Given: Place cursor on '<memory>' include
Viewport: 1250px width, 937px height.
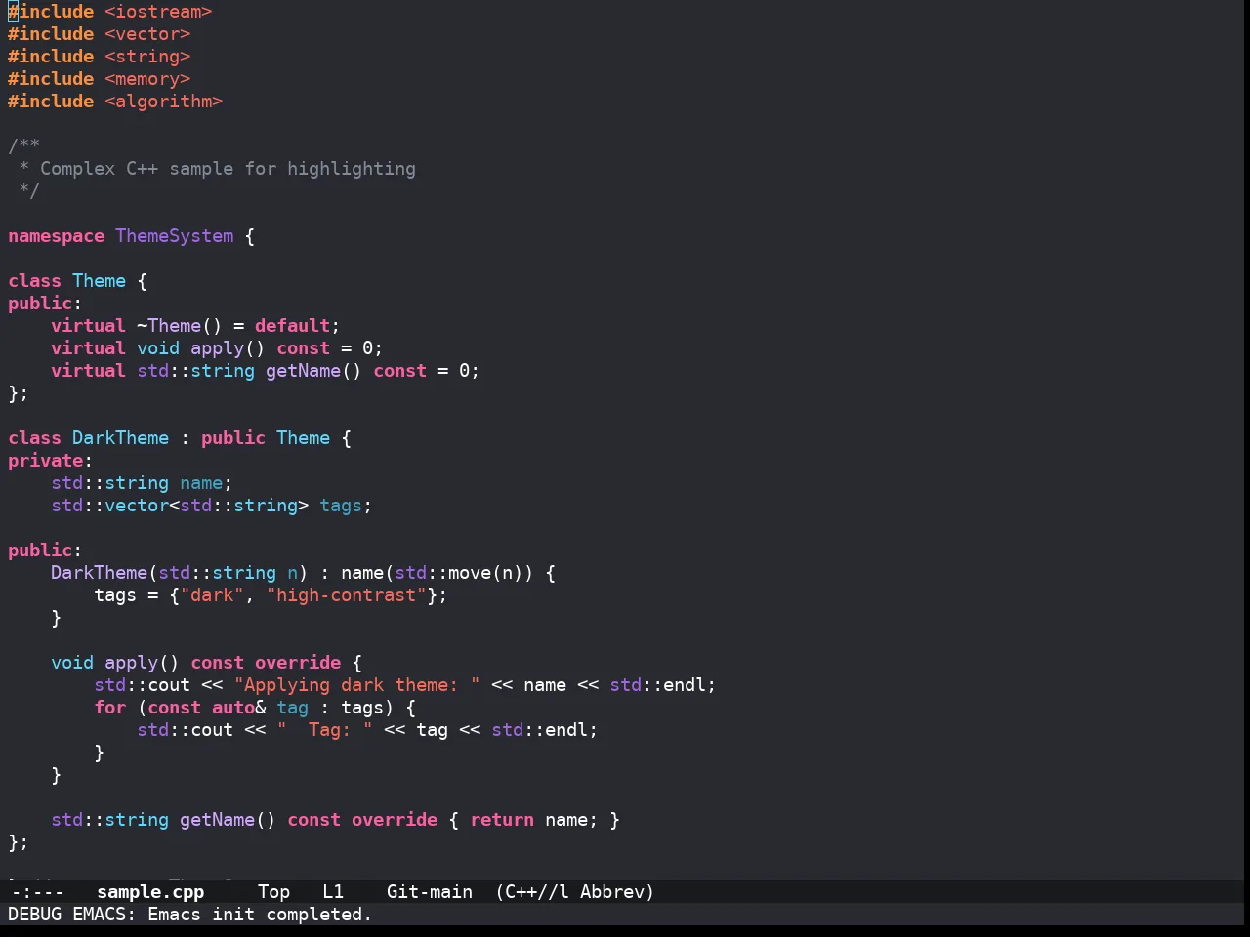Looking at the screenshot, I should (x=147, y=79).
